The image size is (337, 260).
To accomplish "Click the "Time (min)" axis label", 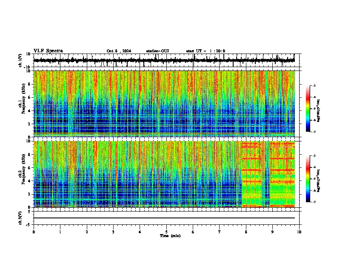I will (170, 236).
